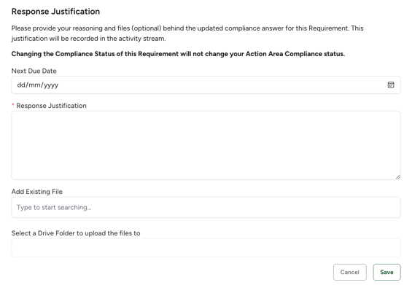
Task: Focus the Next Due Date dd/mm/yyyy field
Action: coord(206,85)
